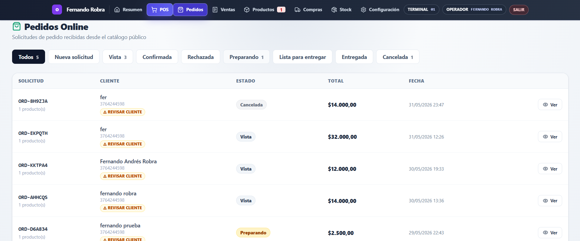This screenshot has width=580, height=241.
Task: Click REVISAR CLIENTE badge under fernando robra
Action: pyautogui.click(x=122, y=208)
